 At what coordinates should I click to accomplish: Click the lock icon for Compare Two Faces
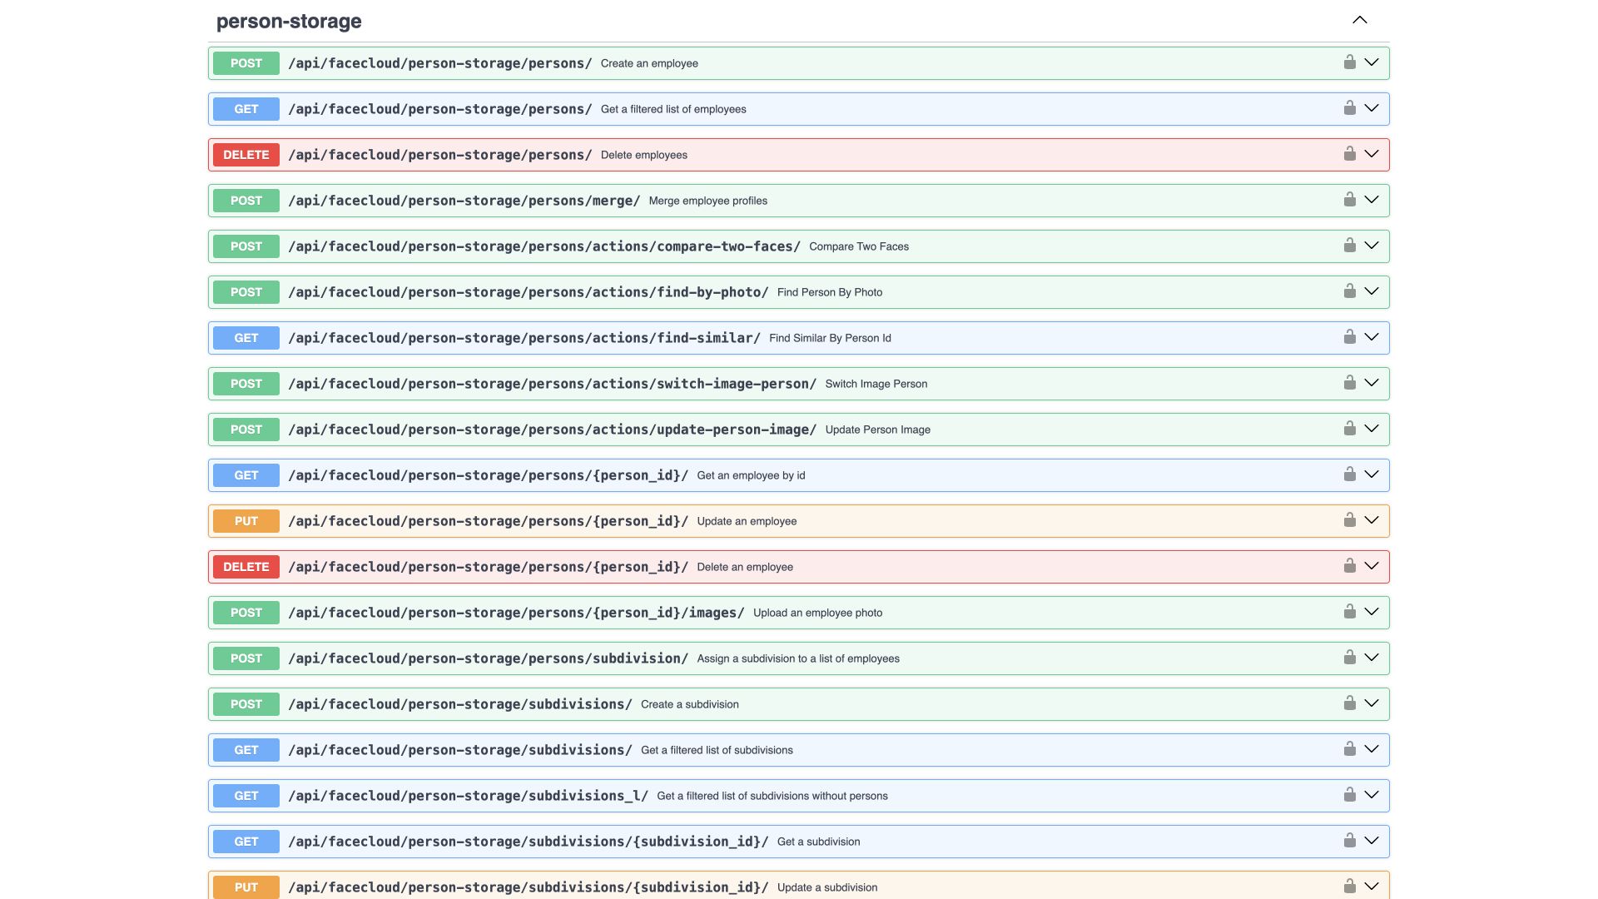click(1349, 246)
